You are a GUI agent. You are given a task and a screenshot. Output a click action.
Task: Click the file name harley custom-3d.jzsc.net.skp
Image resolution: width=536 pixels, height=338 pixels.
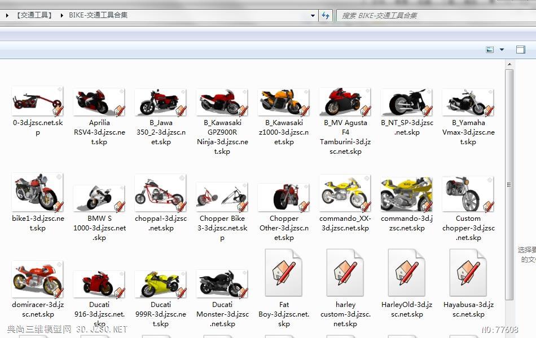[345, 314]
